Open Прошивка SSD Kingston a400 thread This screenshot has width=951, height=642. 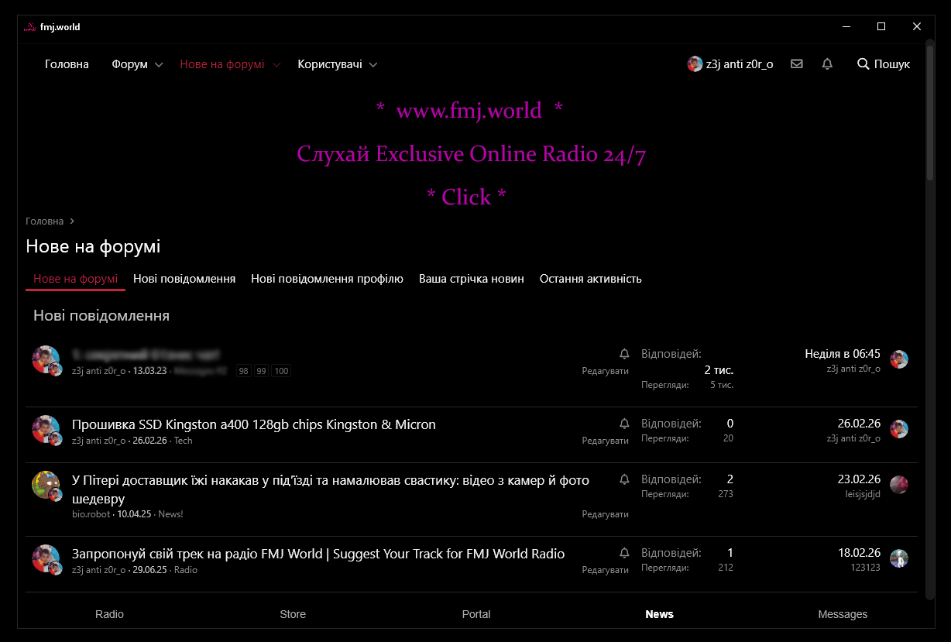click(253, 424)
